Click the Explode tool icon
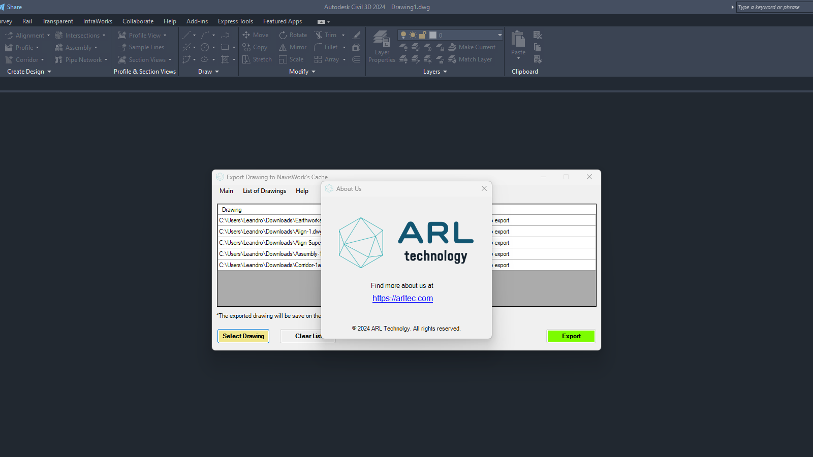This screenshot has width=813, height=457. pos(357,47)
